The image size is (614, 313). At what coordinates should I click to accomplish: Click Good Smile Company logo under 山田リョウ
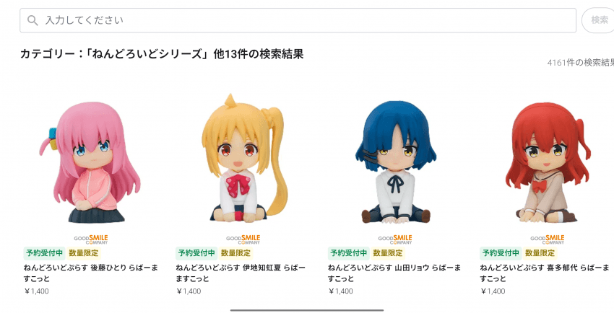395,239
